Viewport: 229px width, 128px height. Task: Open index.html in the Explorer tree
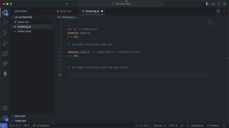[24, 31]
